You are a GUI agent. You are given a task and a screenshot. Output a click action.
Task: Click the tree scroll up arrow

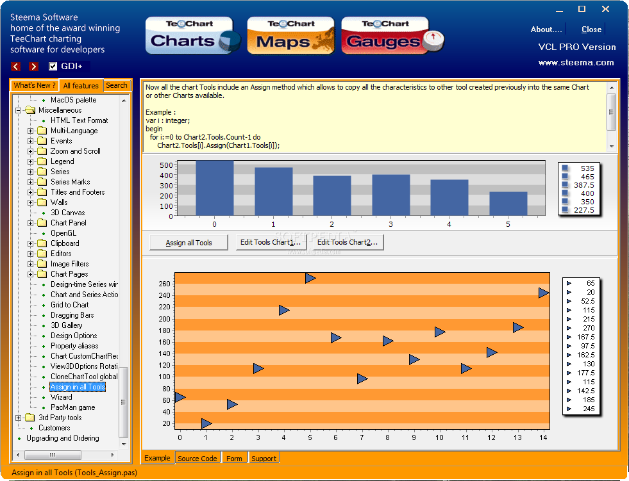[x=124, y=100]
